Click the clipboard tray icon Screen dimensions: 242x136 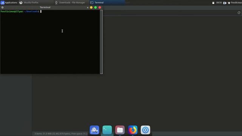[213, 3]
